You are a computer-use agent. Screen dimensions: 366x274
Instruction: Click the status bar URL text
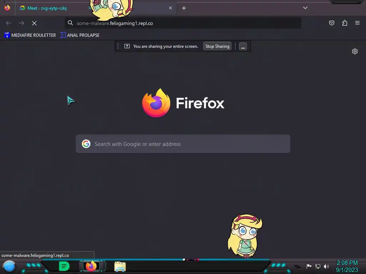tap(35, 255)
